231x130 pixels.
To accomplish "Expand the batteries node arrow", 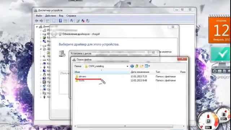I will (41, 38).
